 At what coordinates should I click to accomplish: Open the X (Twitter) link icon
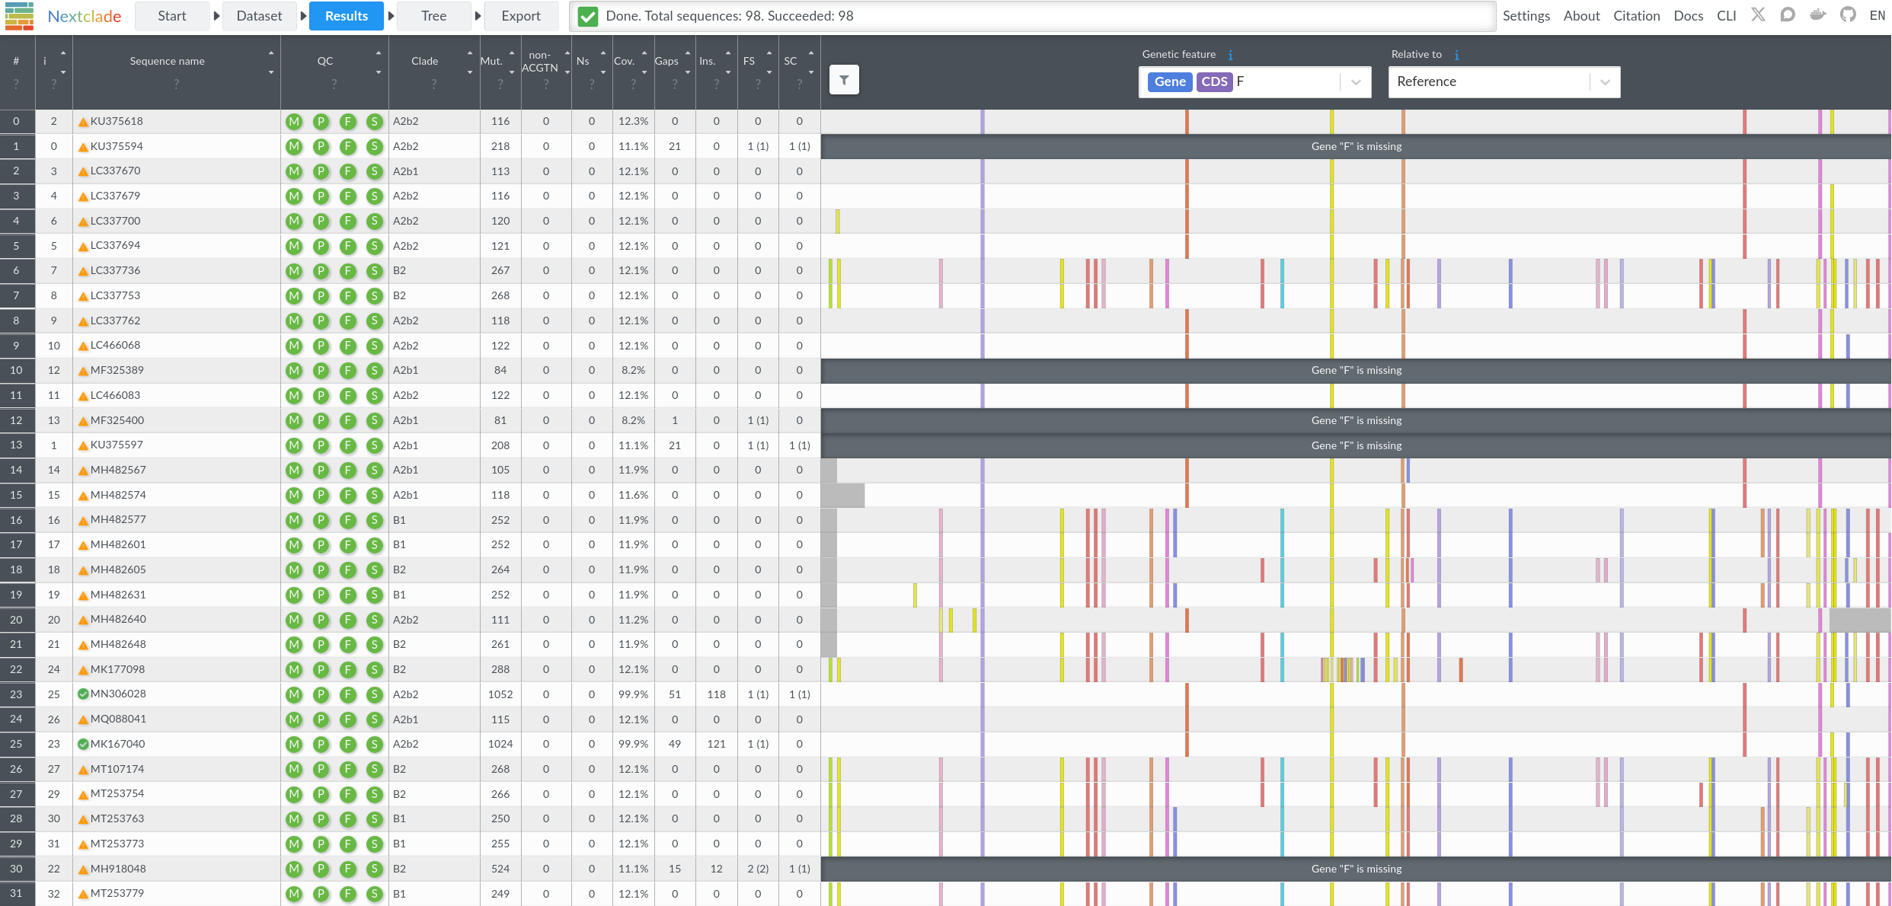point(1758,15)
